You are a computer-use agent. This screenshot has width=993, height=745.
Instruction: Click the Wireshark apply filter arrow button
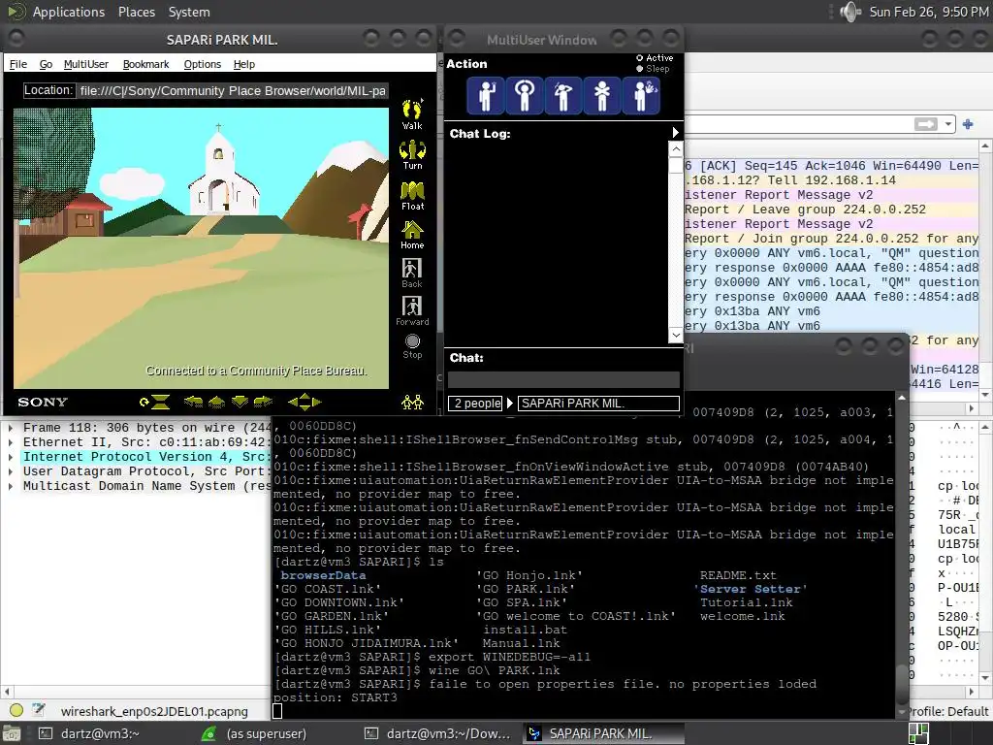[925, 124]
